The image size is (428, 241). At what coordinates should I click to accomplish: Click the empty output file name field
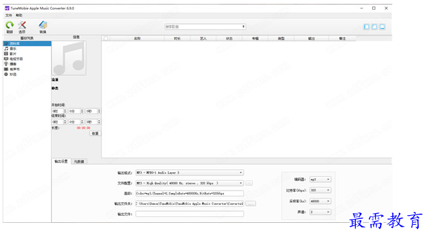(x=190, y=214)
